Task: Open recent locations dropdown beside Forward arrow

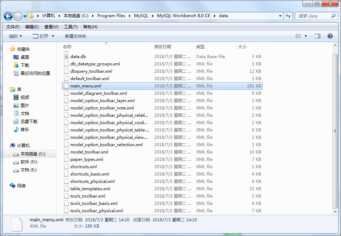Action: coord(25,16)
